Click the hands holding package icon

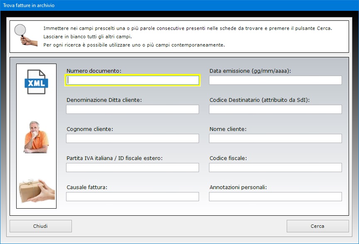pos(36,190)
